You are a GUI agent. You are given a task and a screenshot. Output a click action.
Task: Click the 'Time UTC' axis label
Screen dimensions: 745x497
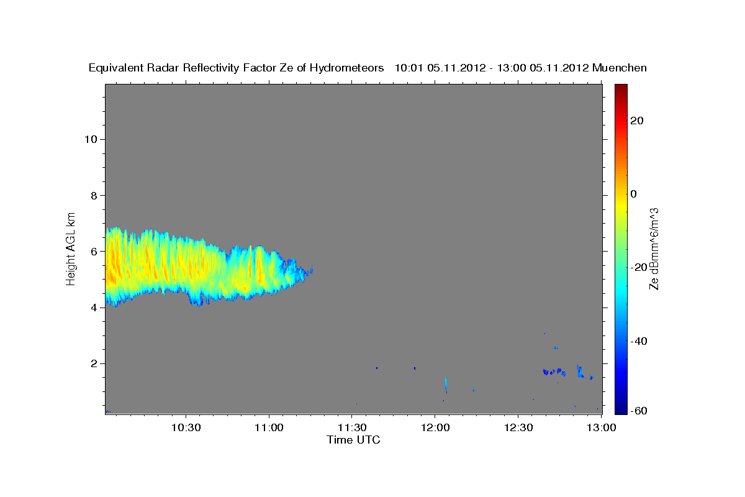coord(353,440)
